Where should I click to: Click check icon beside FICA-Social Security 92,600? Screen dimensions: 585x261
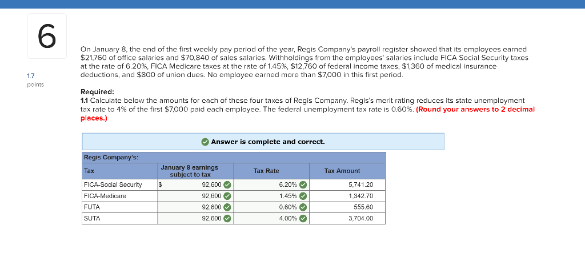pyautogui.click(x=227, y=185)
